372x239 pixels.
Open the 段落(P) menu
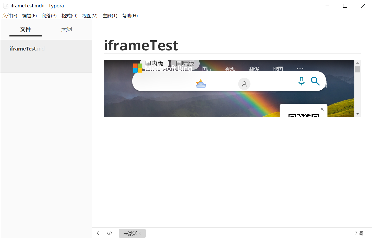click(x=49, y=16)
